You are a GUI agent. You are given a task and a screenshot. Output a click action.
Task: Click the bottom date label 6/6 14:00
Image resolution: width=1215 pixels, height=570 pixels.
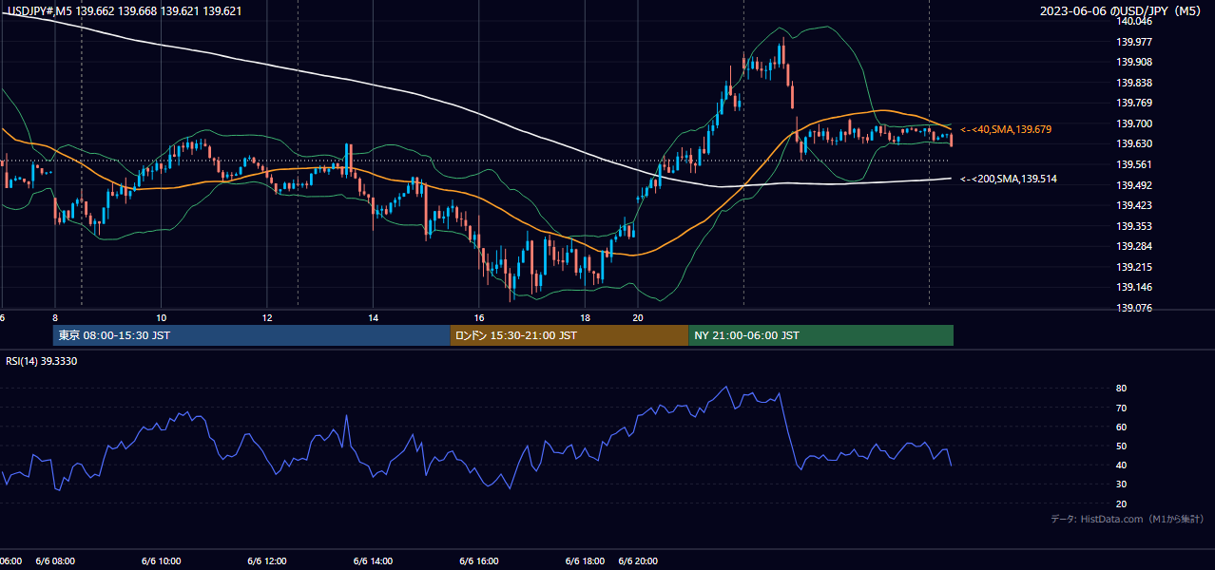pyautogui.click(x=374, y=561)
